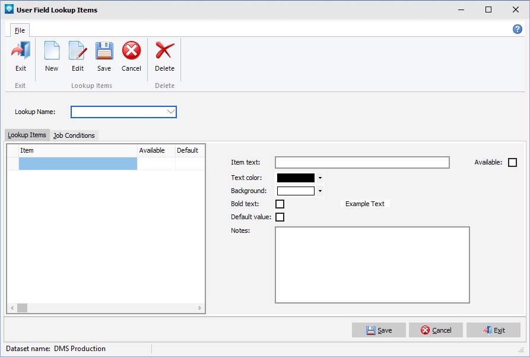Click the red X Delete icon
The image size is (530, 357).
tap(164, 52)
